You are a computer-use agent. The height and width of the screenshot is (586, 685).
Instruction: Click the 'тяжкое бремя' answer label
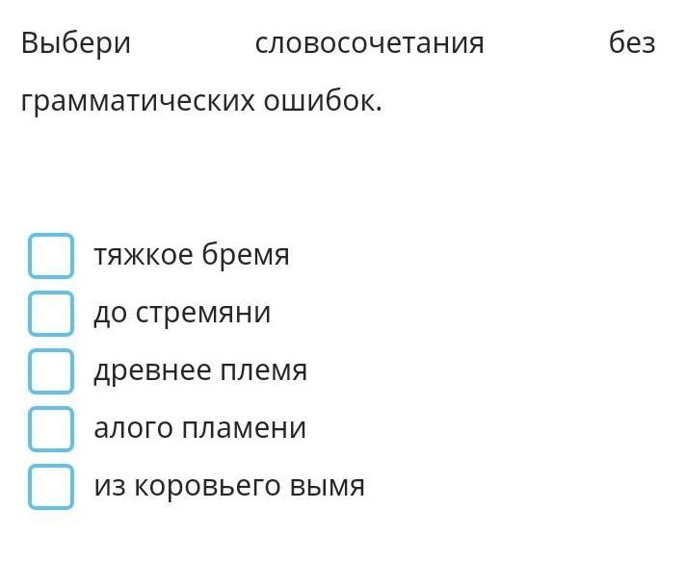192,254
